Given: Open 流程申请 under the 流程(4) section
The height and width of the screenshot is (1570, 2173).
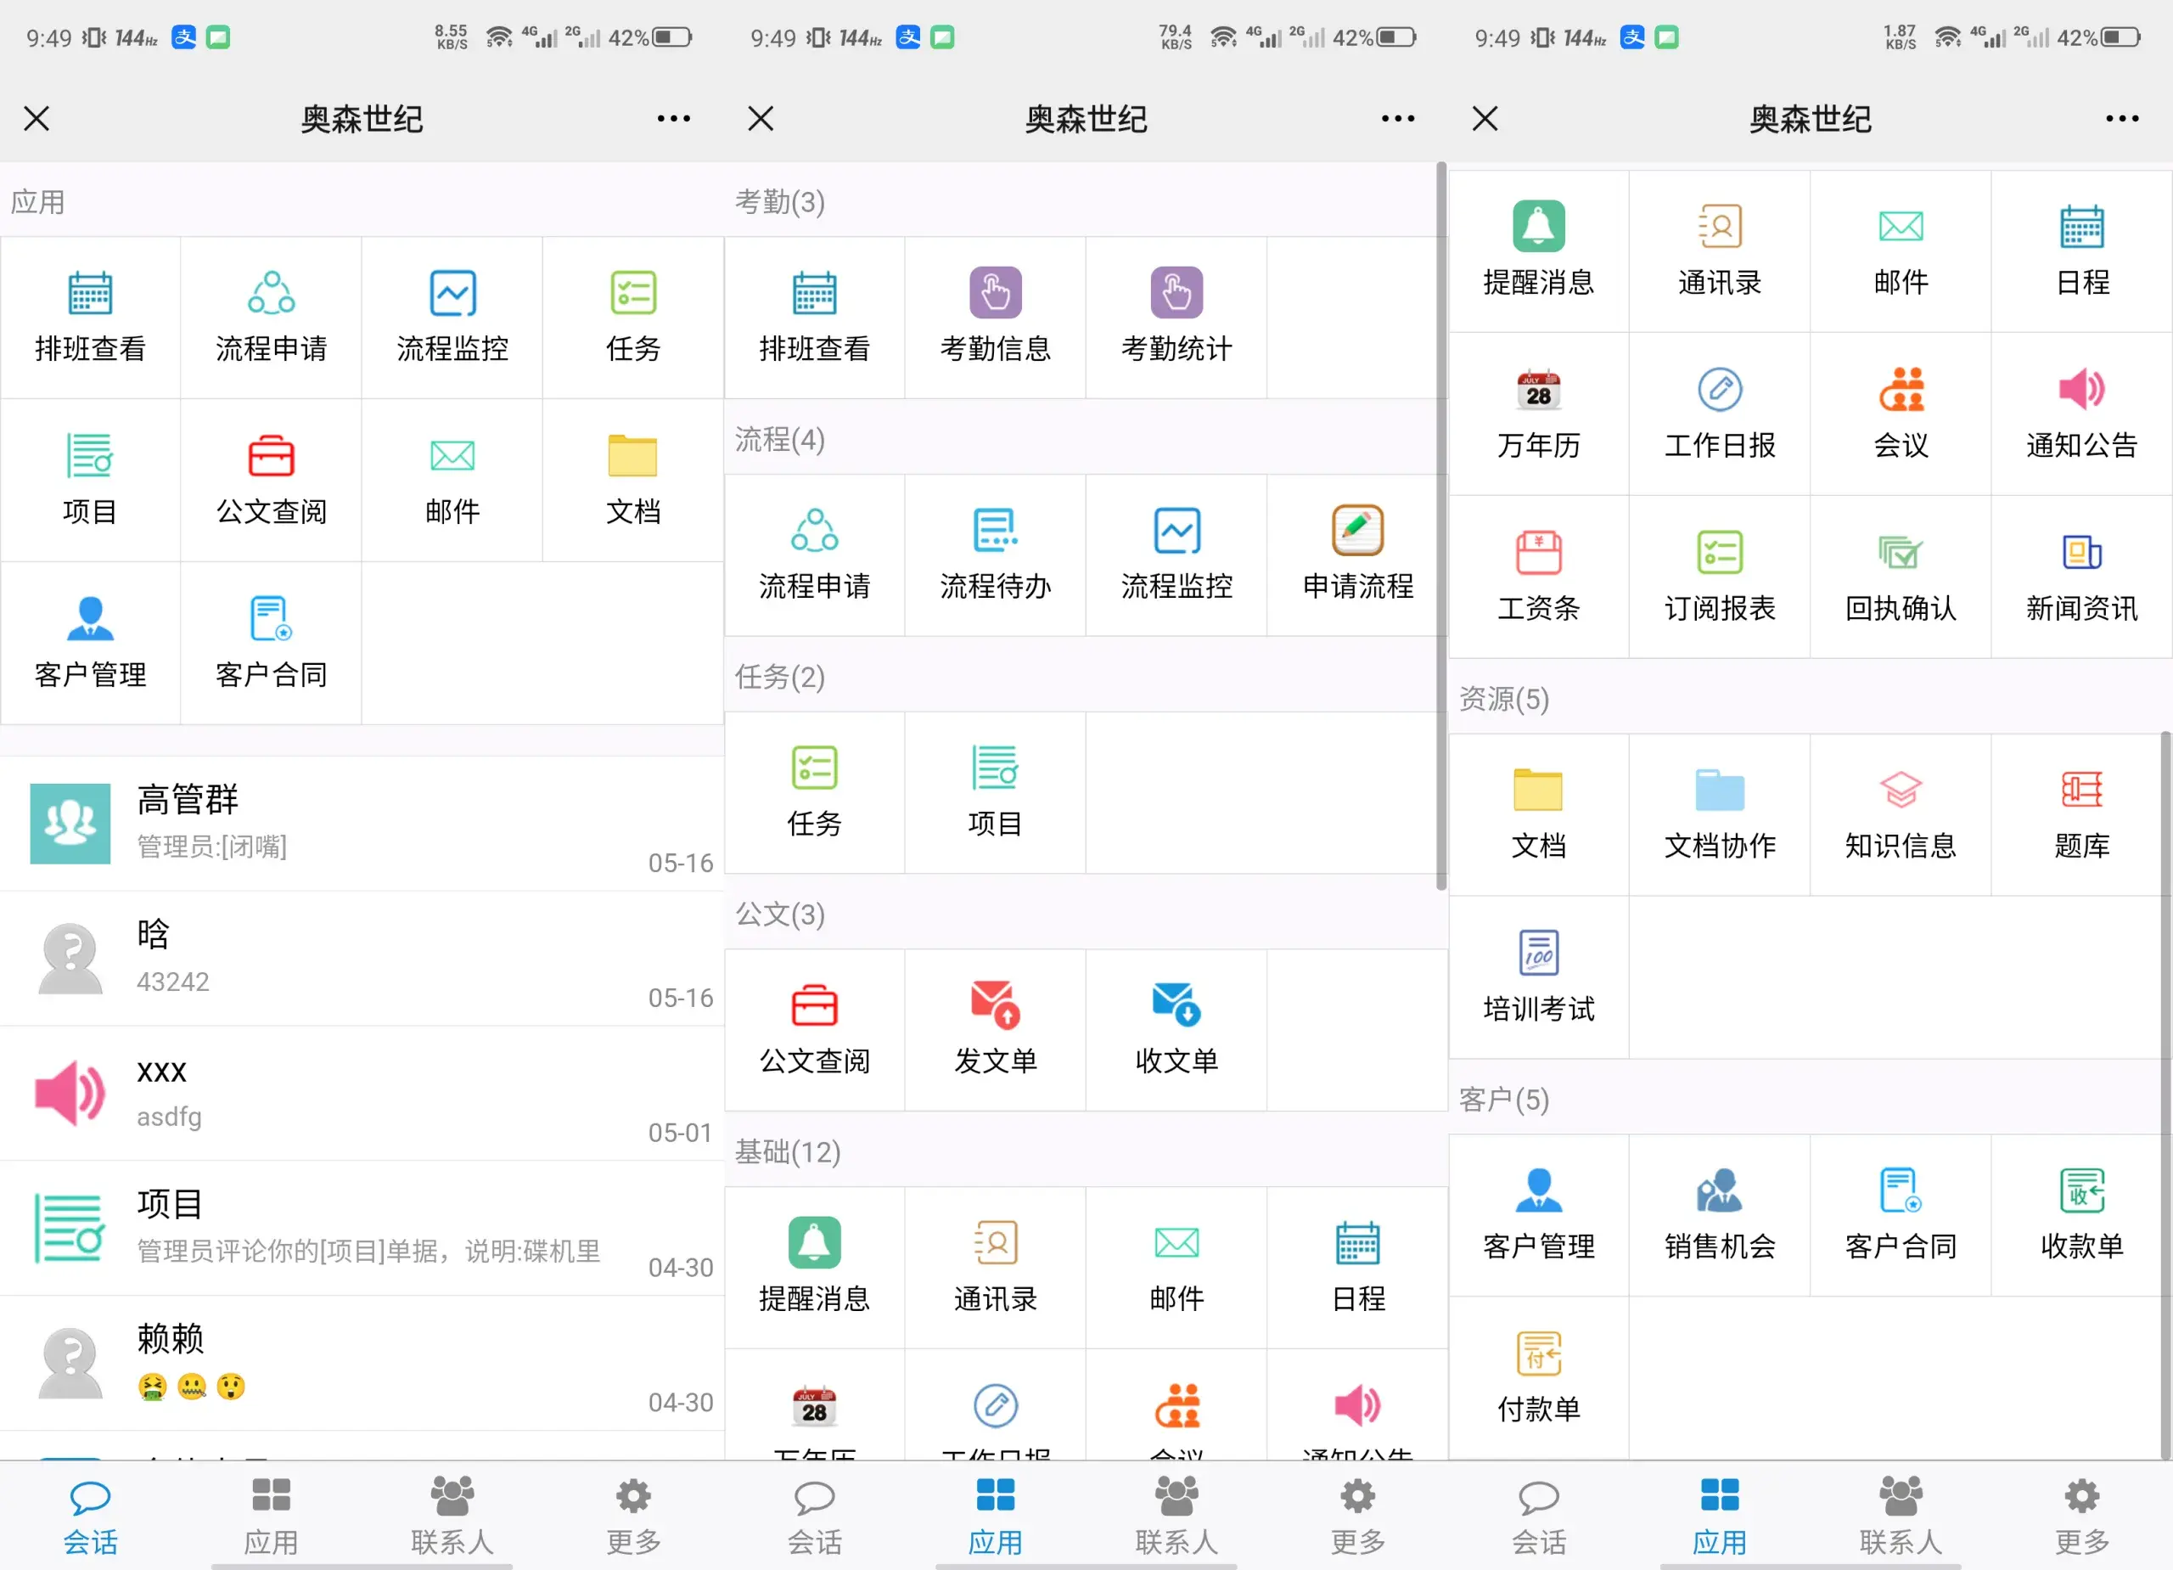Looking at the screenshot, I should click(x=814, y=555).
